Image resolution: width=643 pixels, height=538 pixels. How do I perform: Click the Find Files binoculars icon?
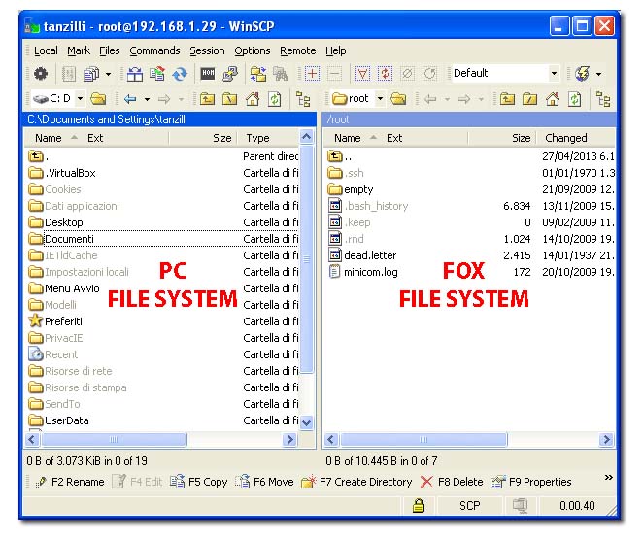pyautogui.click(x=281, y=74)
